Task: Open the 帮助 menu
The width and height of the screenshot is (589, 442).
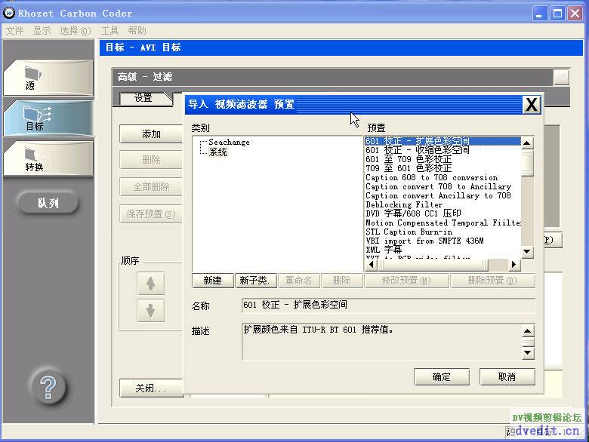Action: coord(137,30)
